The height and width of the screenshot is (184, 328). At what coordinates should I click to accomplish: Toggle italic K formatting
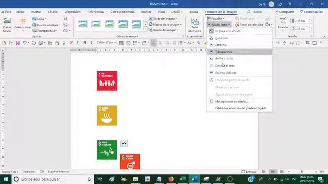point(77,43)
